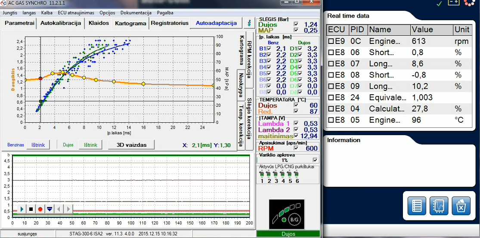The height and width of the screenshot is (238, 480).
Task: Toggle LPG injector number 3 icon
Action: coord(276,177)
